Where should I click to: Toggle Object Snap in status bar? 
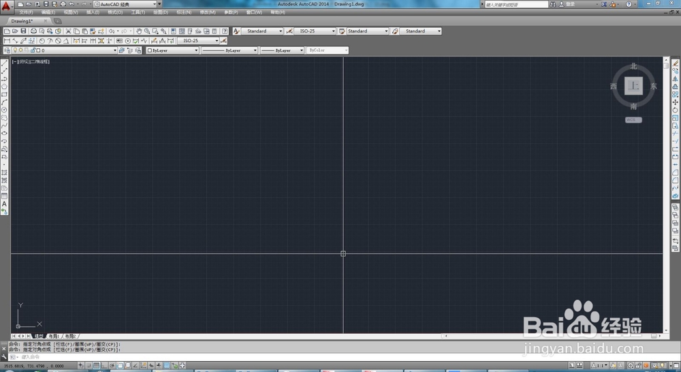click(121, 365)
